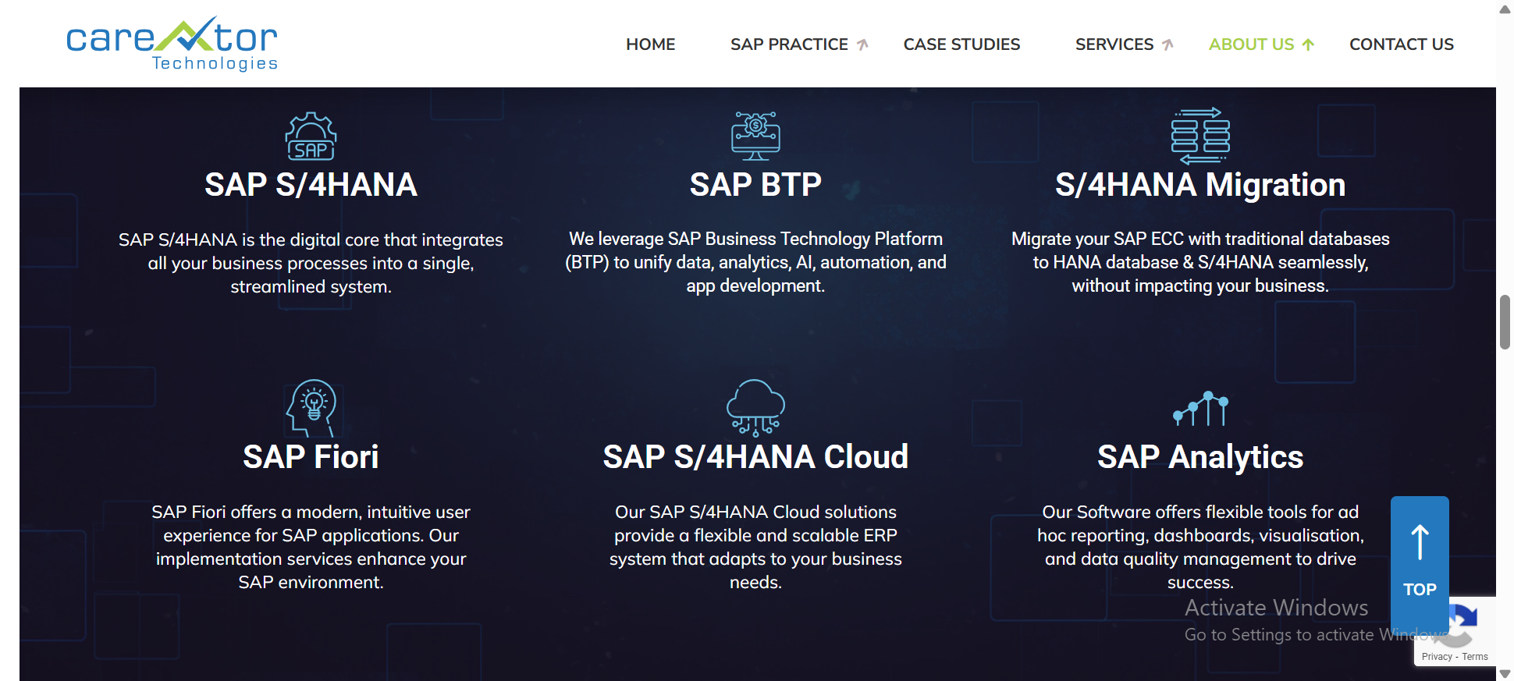
Task: Click the scrollbar down arrow
Action: [1505, 674]
